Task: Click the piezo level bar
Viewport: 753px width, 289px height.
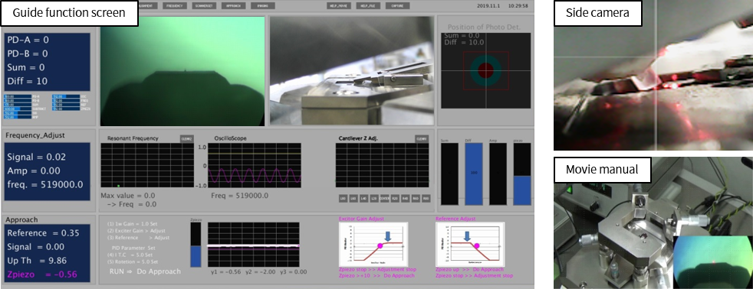Action: coord(522,174)
